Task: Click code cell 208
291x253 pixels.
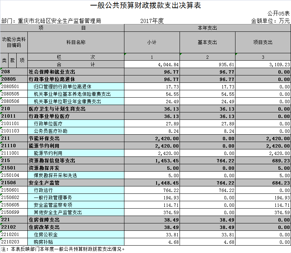Action: [14, 72]
